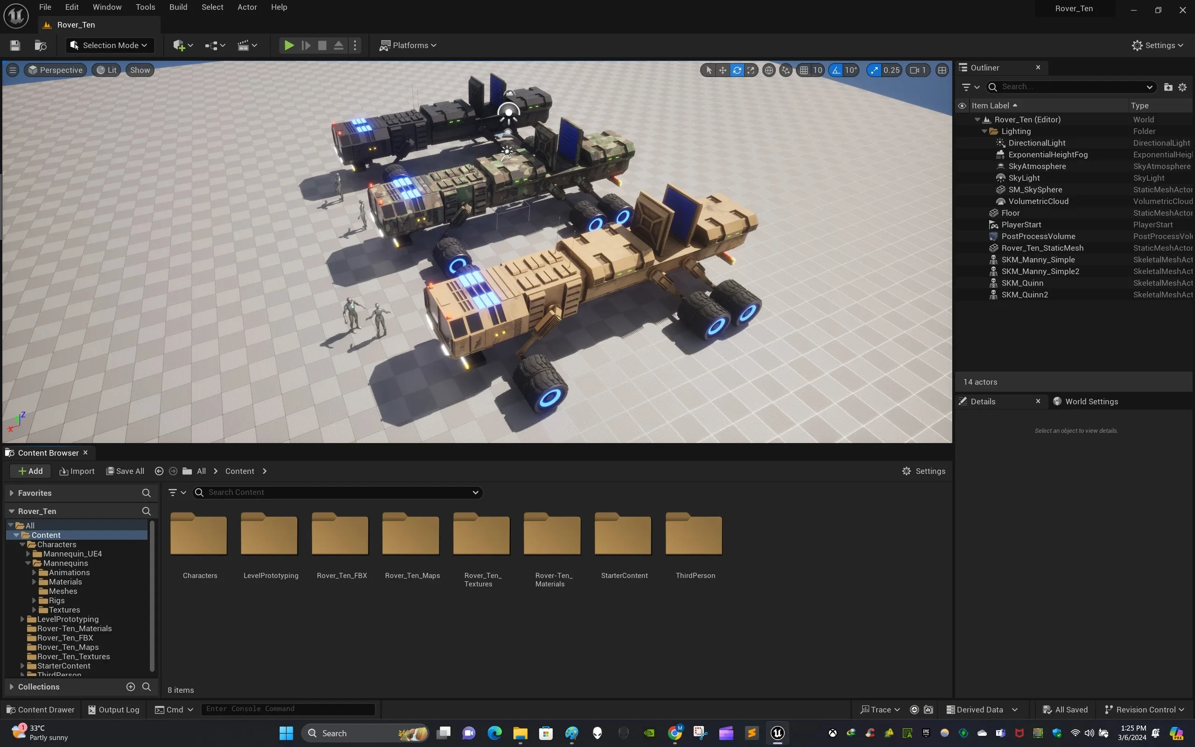Screen dimensions: 1195x747
Task: Open the Browse to asset icon next to Save
Action: 41,45
